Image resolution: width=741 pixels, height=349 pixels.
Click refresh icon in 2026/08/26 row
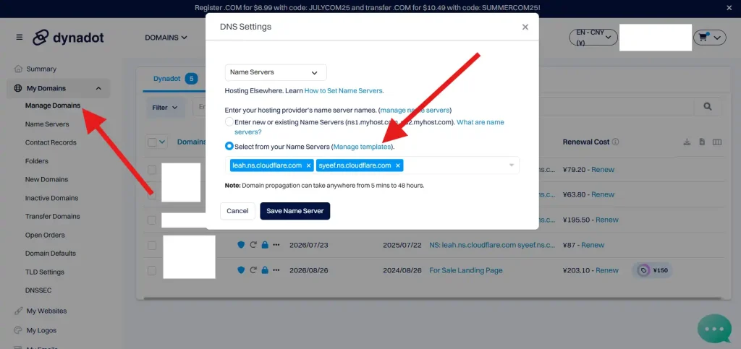pyautogui.click(x=253, y=270)
